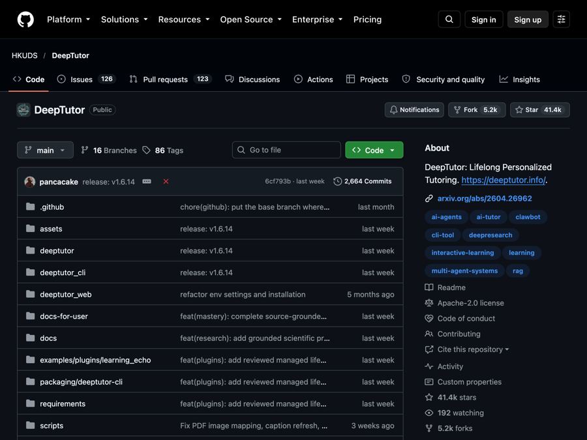Screen dimensions: 587x440
Task: Expand the Solutions menu
Action: tap(125, 20)
